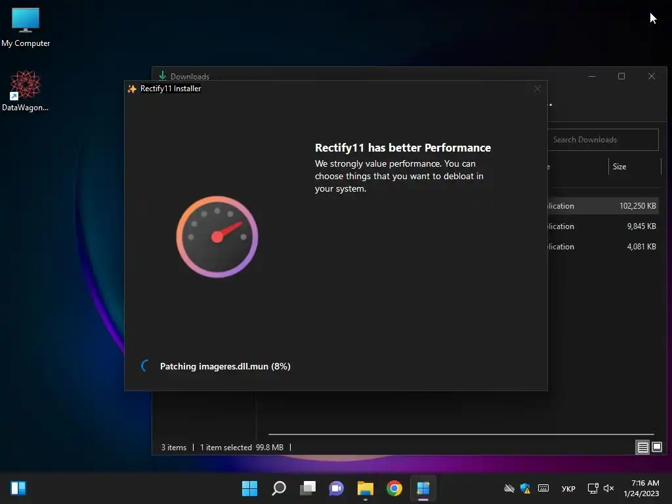Open the touch keyboard tray icon
672x504 pixels.
[x=543, y=488]
